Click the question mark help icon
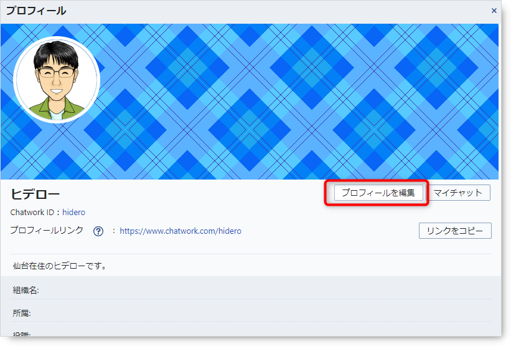 click(98, 231)
